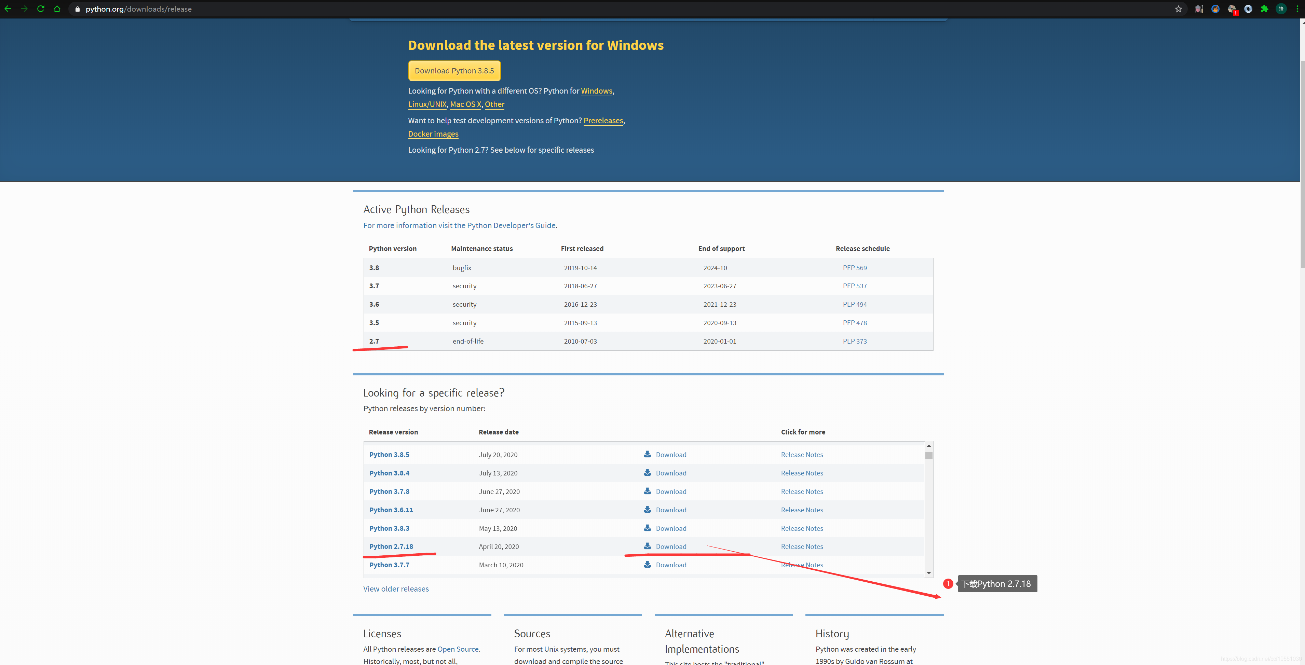Go back to the previous page
The height and width of the screenshot is (665, 1305).
coord(8,9)
